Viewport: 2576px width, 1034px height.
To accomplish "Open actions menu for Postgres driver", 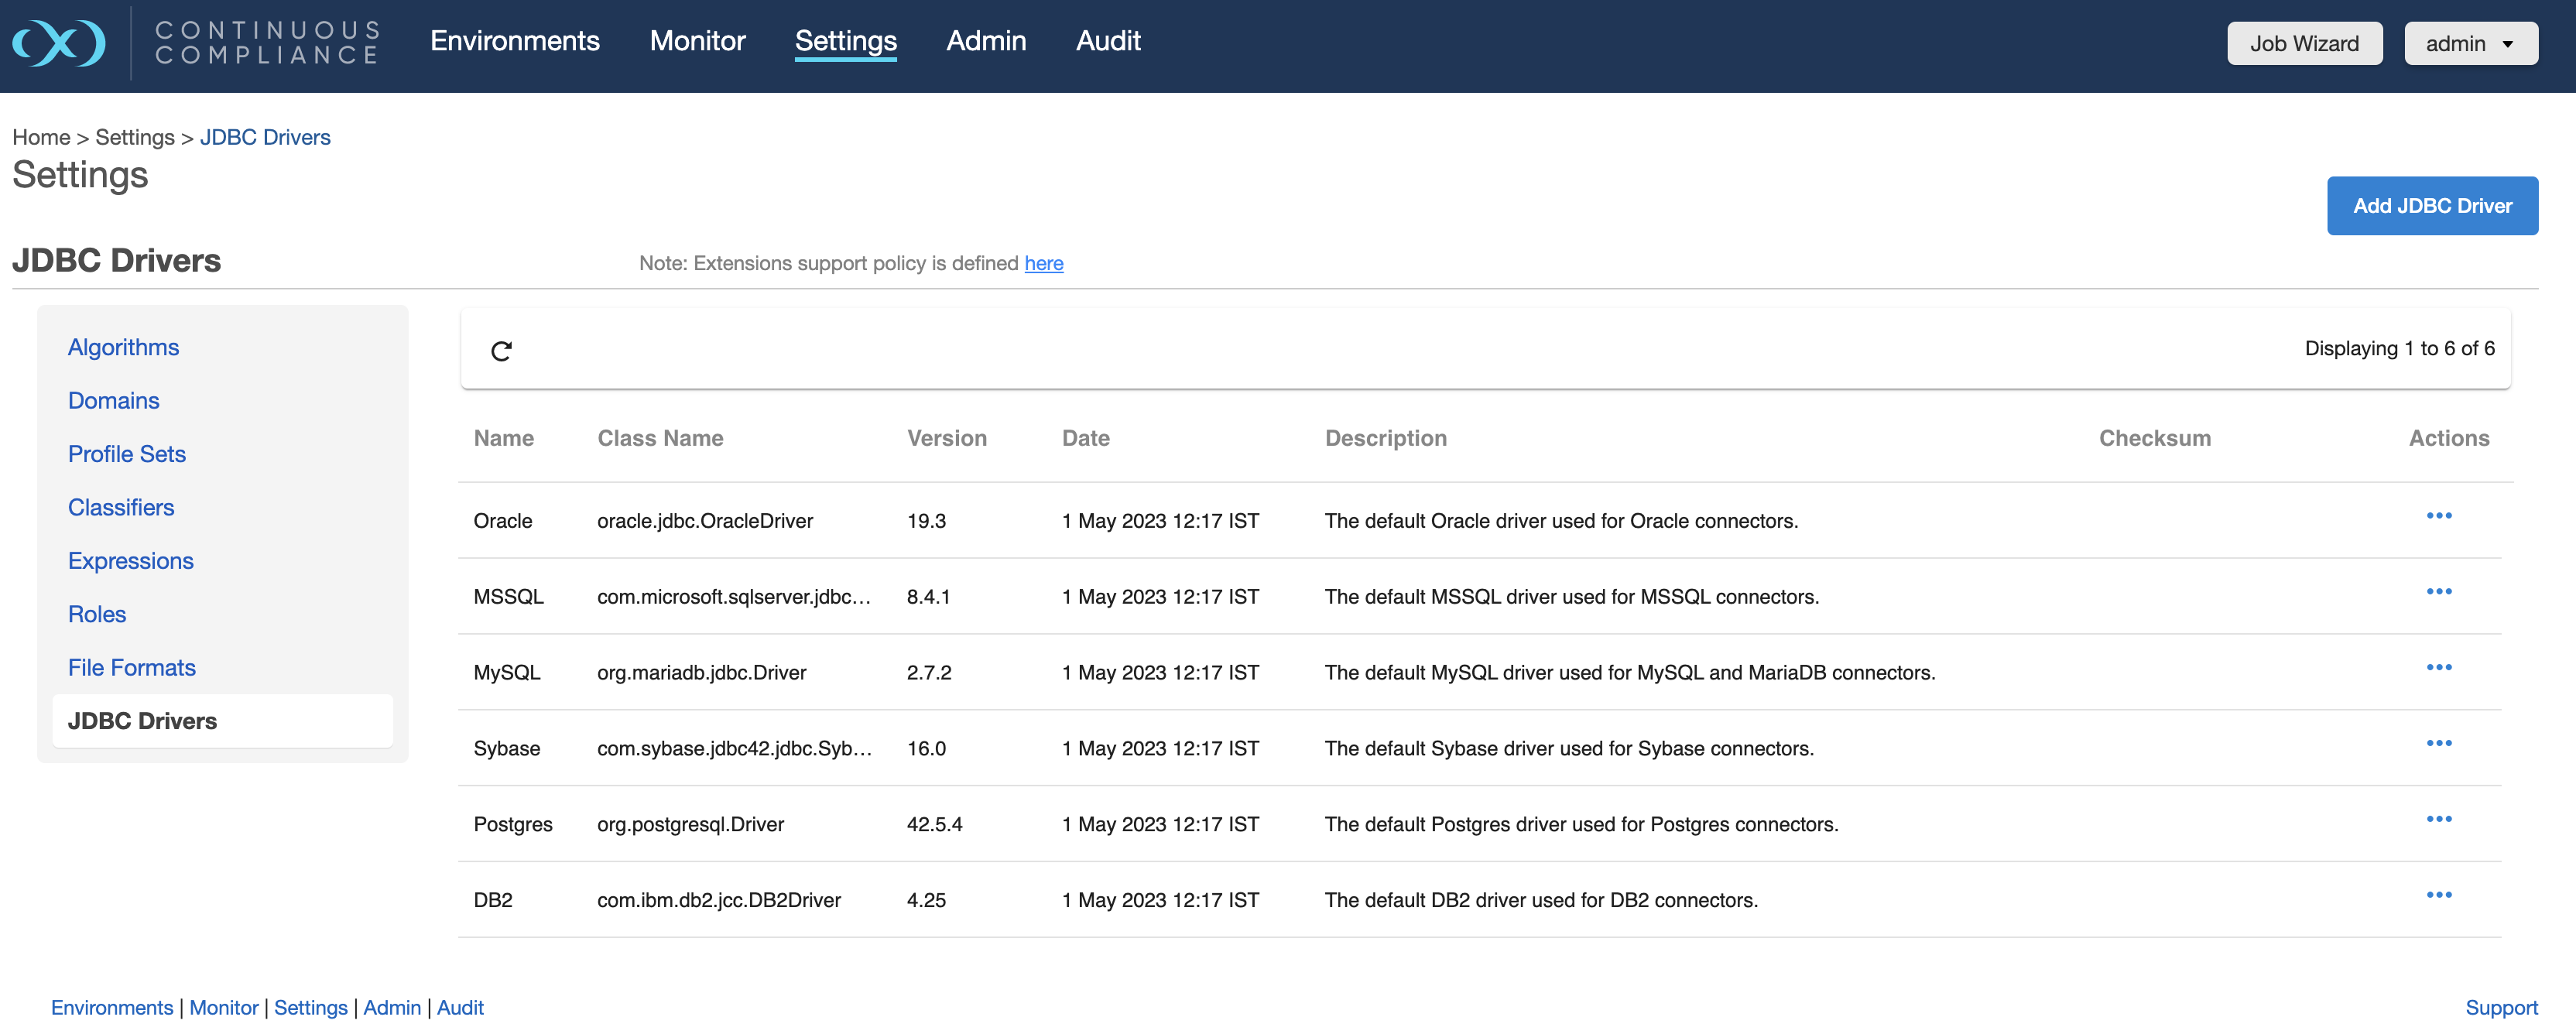I will (2438, 820).
